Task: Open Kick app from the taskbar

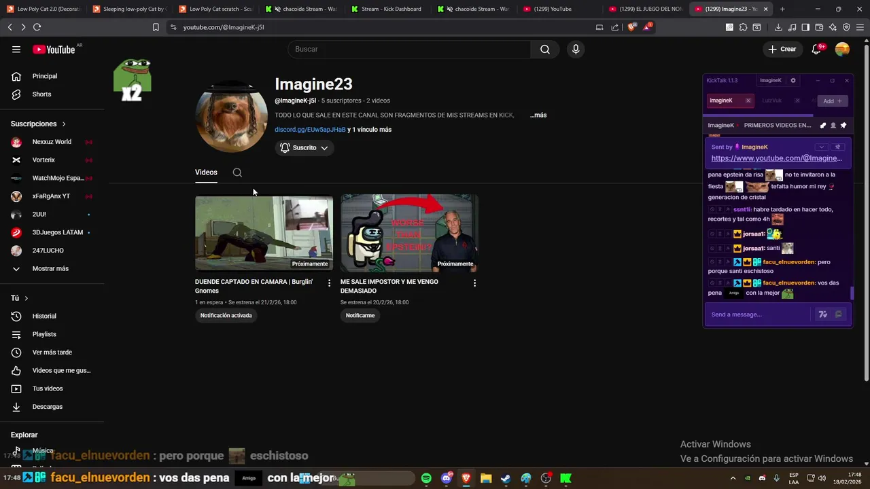Action: [x=565, y=478]
